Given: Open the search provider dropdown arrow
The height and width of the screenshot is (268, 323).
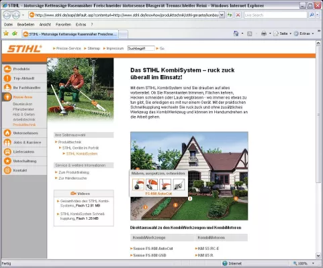Looking at the screenshot, I should tap(318, 15).
